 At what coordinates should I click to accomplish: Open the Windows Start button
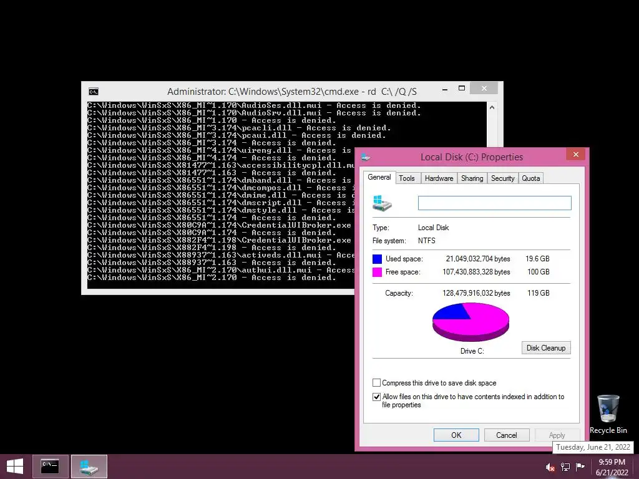pos(15,467)
